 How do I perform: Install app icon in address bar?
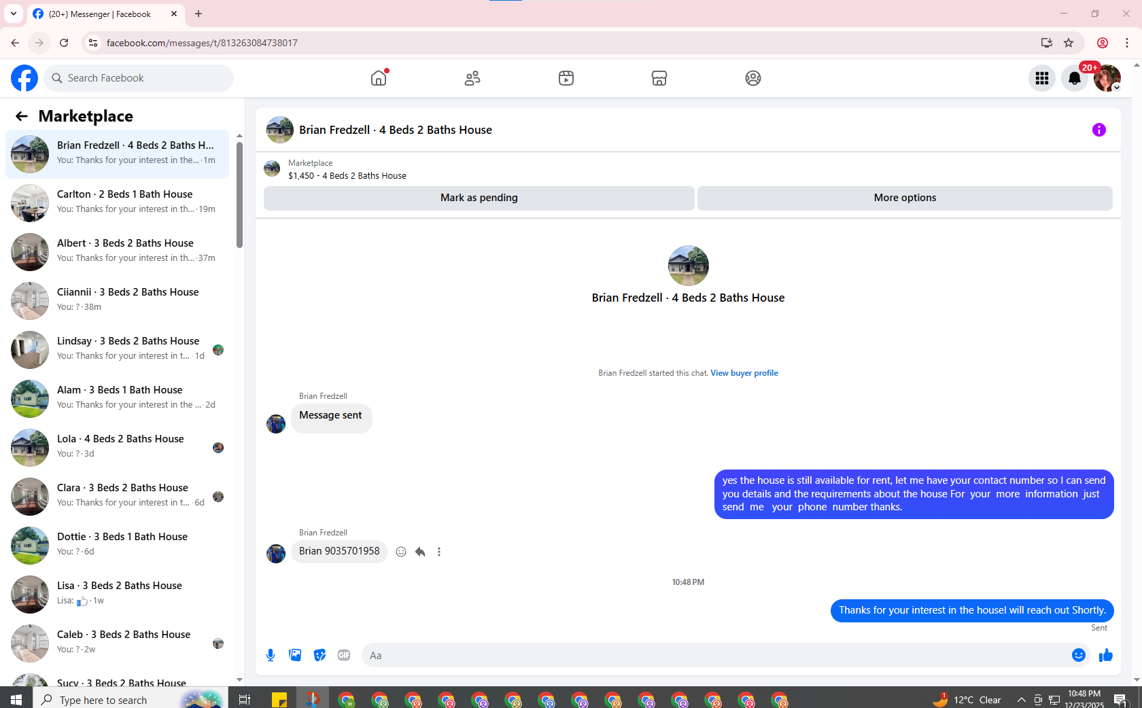pyautogui.click(x=1046, y=43)
